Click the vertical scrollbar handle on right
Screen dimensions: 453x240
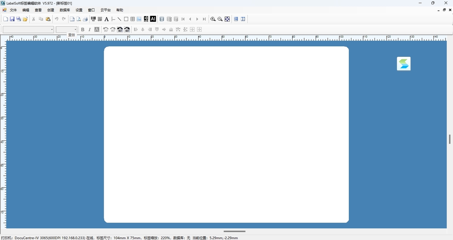450,139
